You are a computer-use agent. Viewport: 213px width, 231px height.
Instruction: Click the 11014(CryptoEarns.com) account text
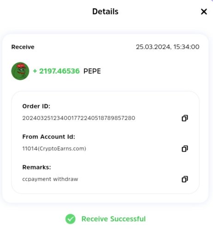pos(54,149)
